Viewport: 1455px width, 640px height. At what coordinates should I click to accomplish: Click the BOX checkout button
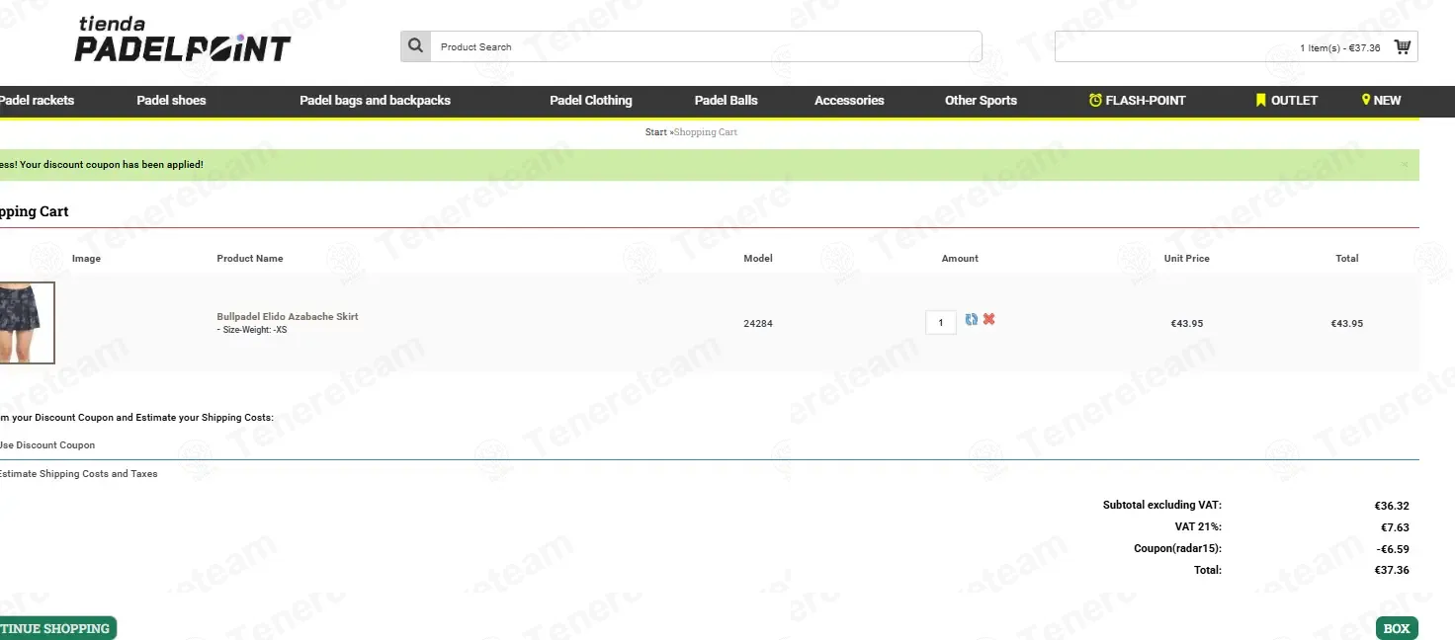click(1396, 628)
